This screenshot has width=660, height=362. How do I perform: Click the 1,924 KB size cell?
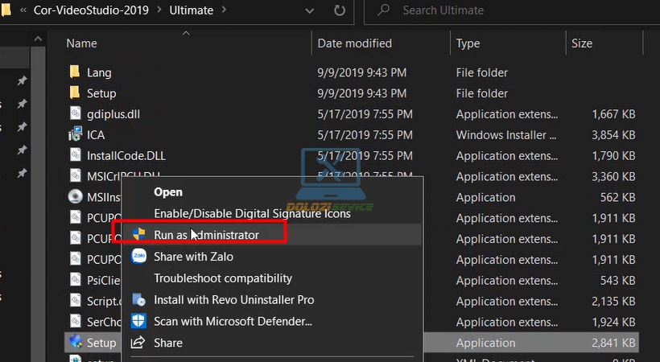pyautogui.click(x=613, y=322)
